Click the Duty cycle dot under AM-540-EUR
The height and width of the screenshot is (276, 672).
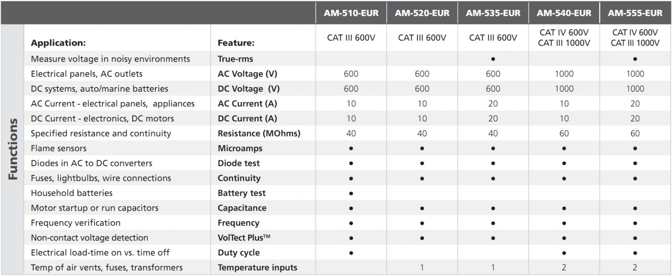[x=564, y=253]
